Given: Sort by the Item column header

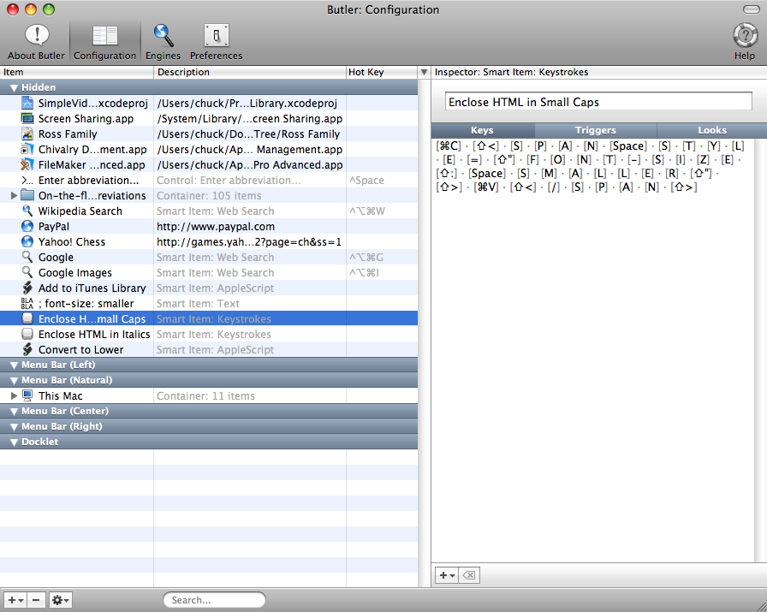Looking at the screenshot, I should click(77, 72).
